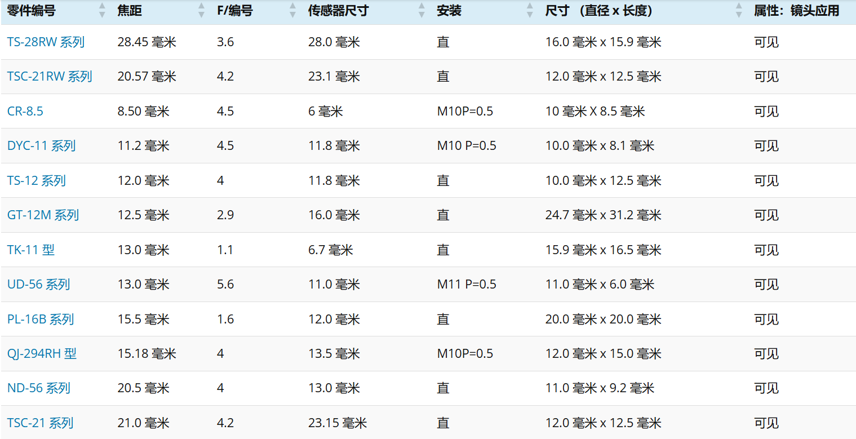Screen dimensions: 856x439
Task: Select the 16.0 毫米 x 15.9 毫米 cell
Action: click(603, 42)
